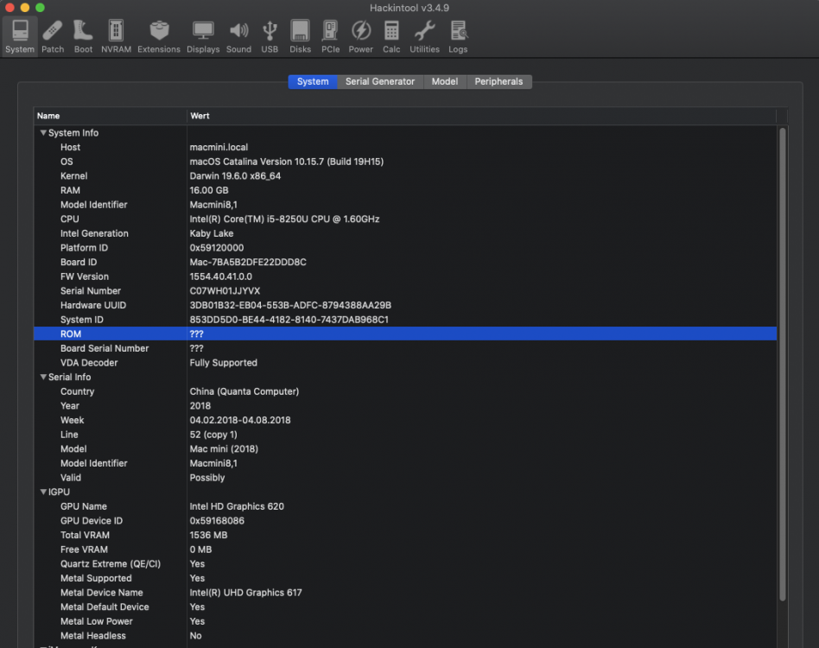The height and width of the screenshot is (648, 819).
Task: Select the Line row
Action: coord(405,435)
